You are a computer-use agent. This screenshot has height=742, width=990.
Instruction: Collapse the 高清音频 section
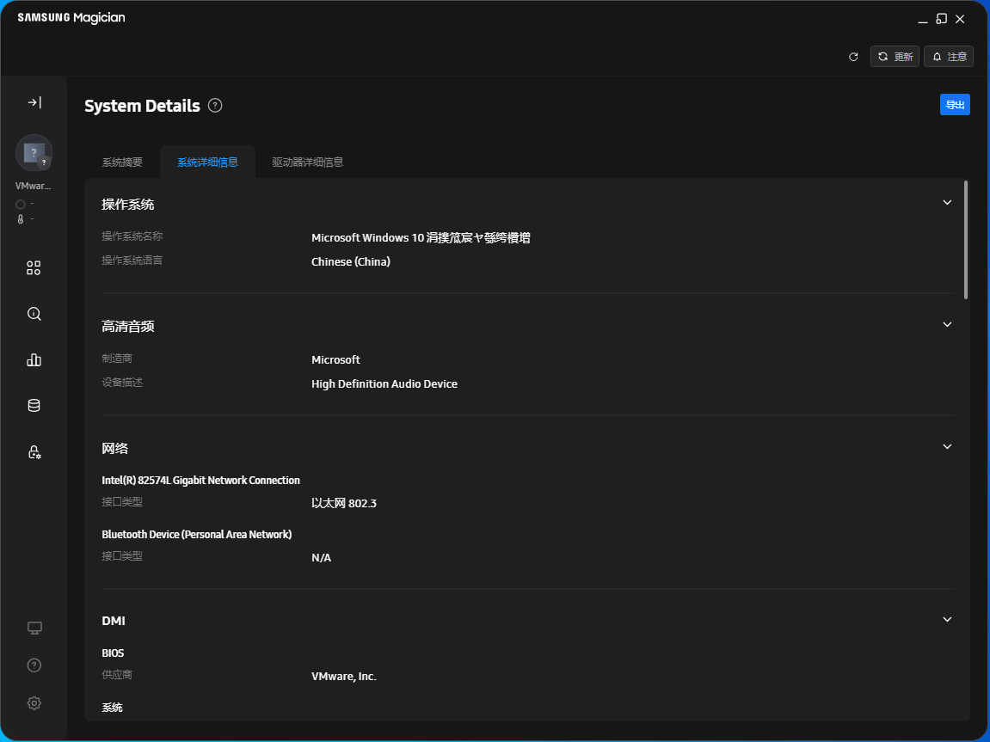947,325
